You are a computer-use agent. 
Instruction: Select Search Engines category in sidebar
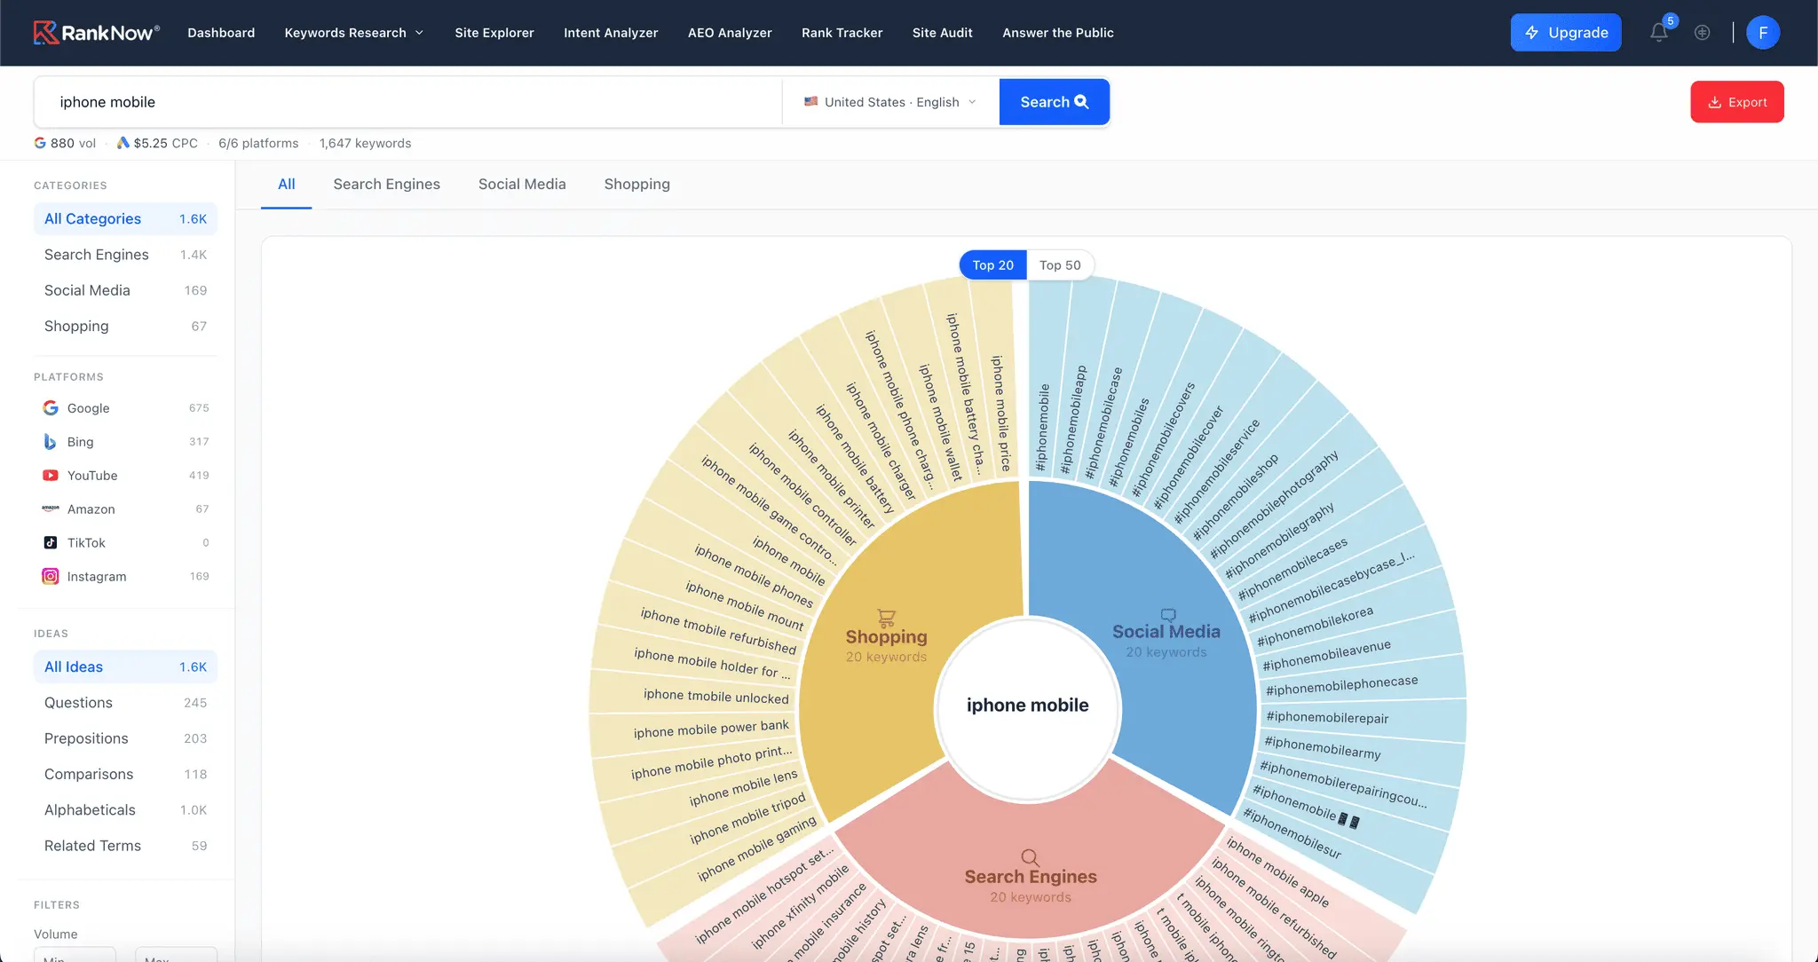pos(125,255)
